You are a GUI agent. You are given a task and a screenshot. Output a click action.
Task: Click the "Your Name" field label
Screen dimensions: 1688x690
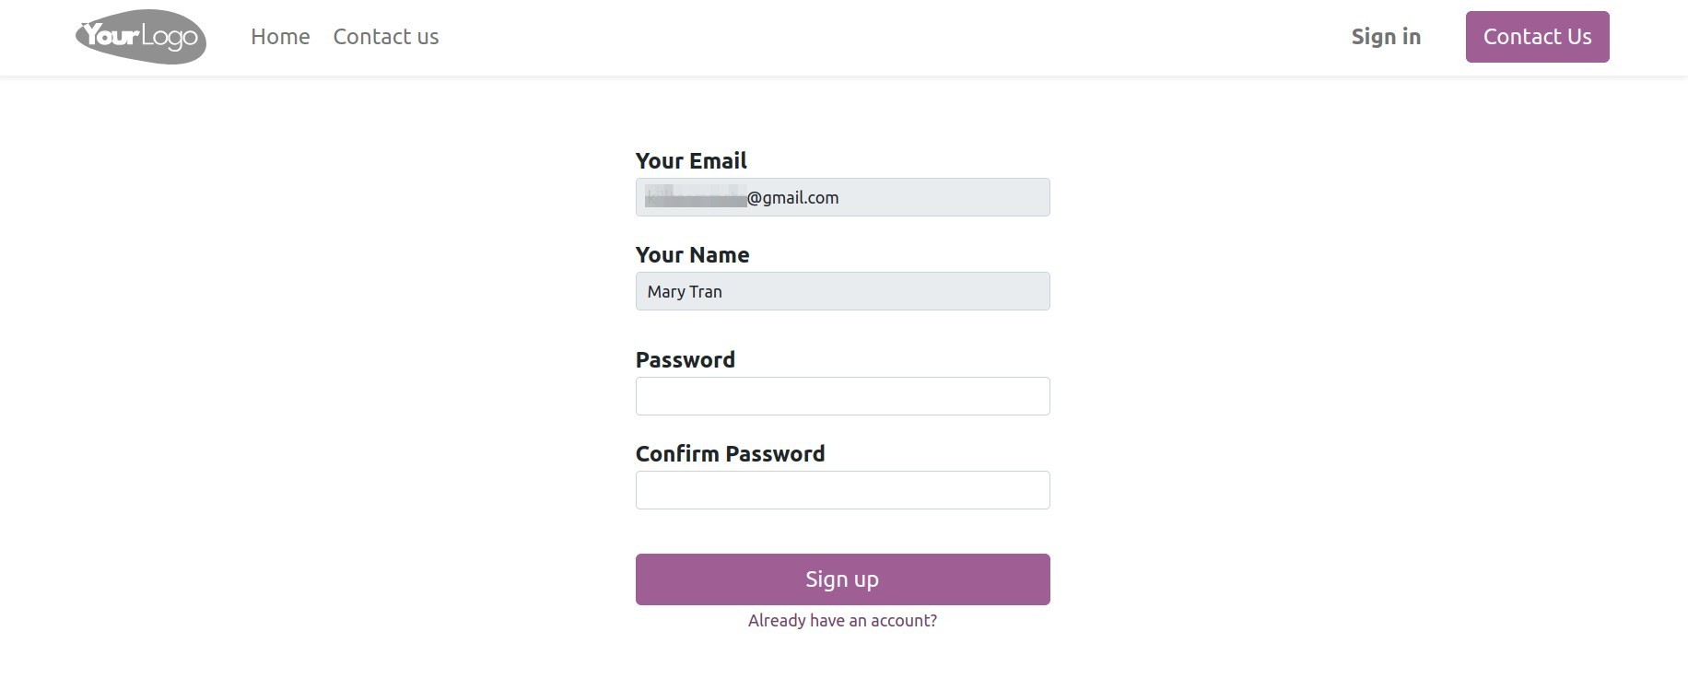pyautogui.click(x=692, y=255)
